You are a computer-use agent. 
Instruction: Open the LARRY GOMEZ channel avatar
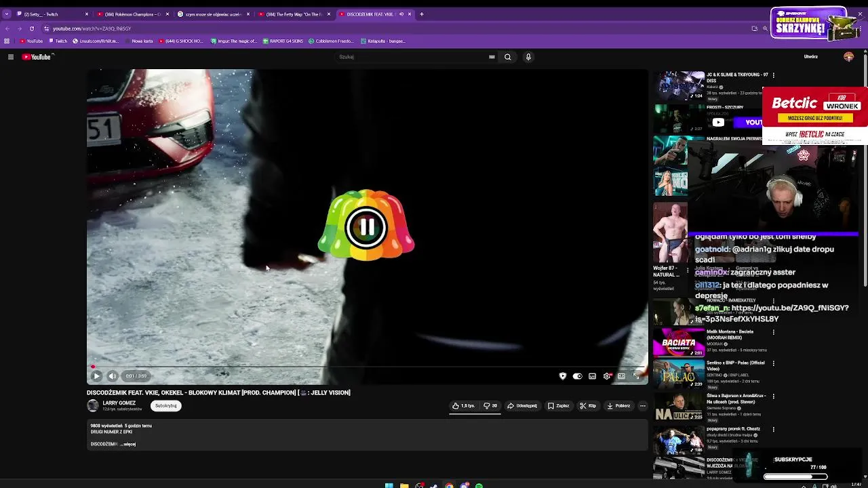(93, 406)
